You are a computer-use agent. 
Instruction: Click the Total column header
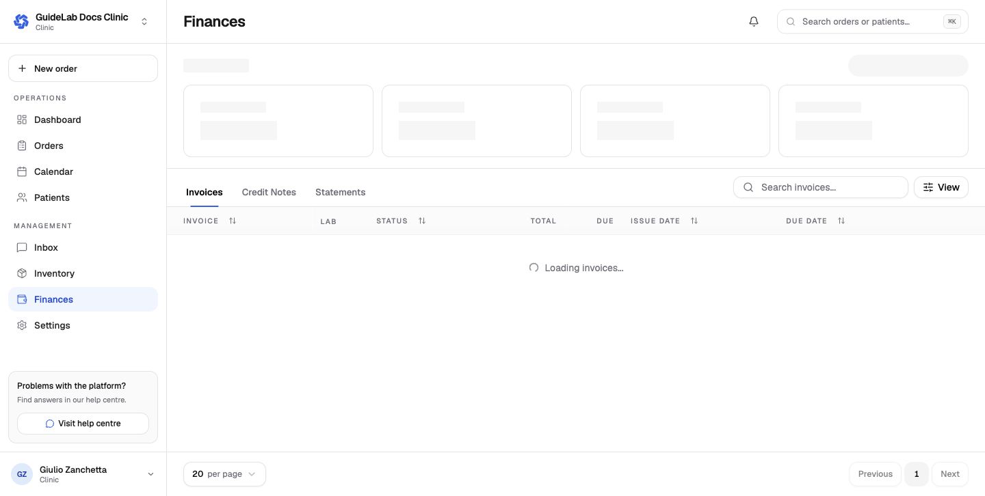click(543, 221)
